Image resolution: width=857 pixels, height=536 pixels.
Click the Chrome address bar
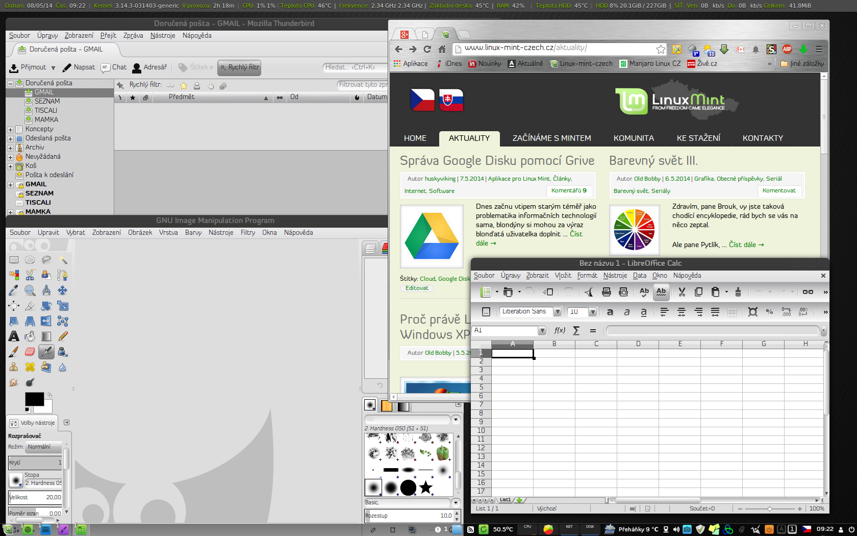click(x=560, y=48)
